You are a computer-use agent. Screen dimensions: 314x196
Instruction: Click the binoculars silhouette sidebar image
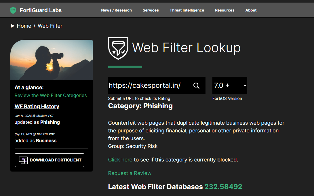tap(52, 60)
